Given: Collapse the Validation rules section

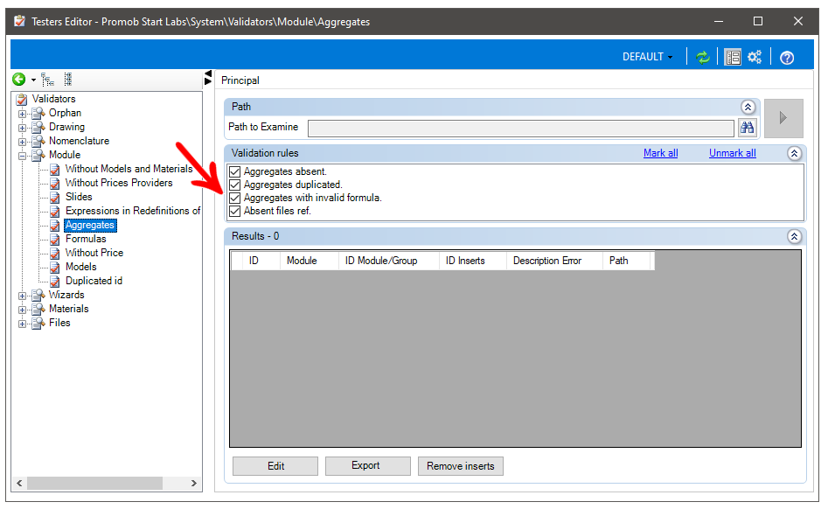Looking at the screenshot, I should (x=794, y=154).
